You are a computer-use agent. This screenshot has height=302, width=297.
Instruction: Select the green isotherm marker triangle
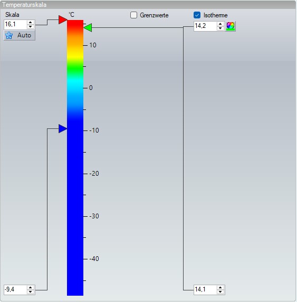88,27
